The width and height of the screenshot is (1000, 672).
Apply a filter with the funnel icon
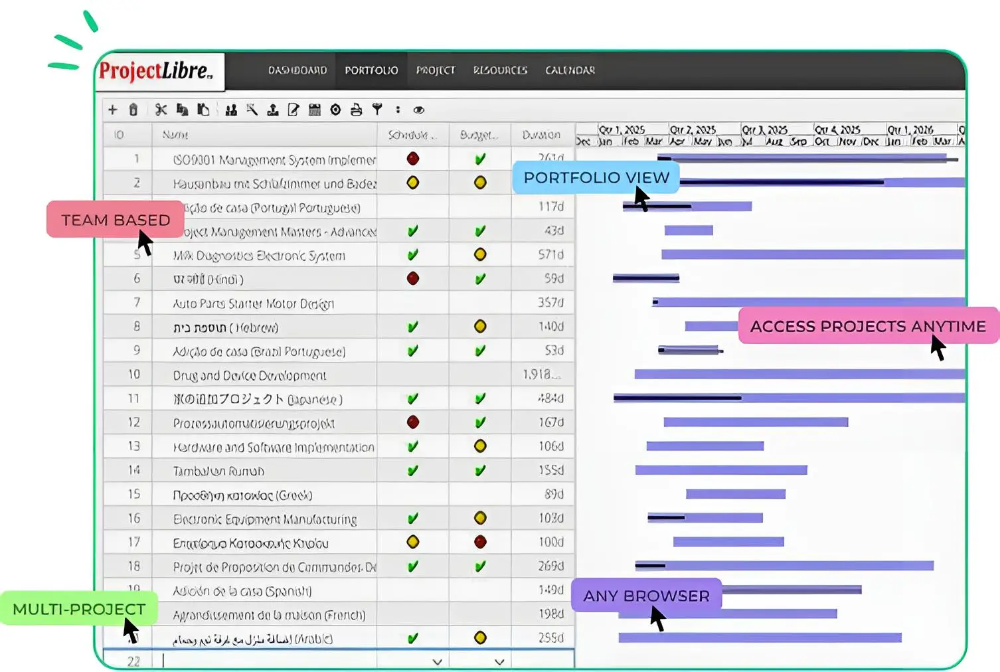pyautogui.click(x=376, y=110)
